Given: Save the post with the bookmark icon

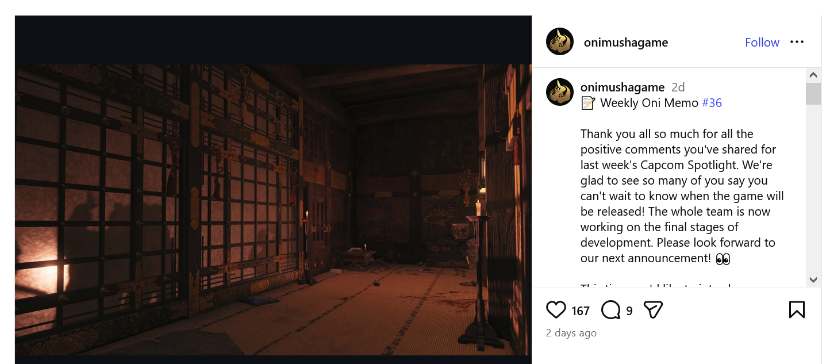Looking at the screenshot, I should (x=797, y=310).
